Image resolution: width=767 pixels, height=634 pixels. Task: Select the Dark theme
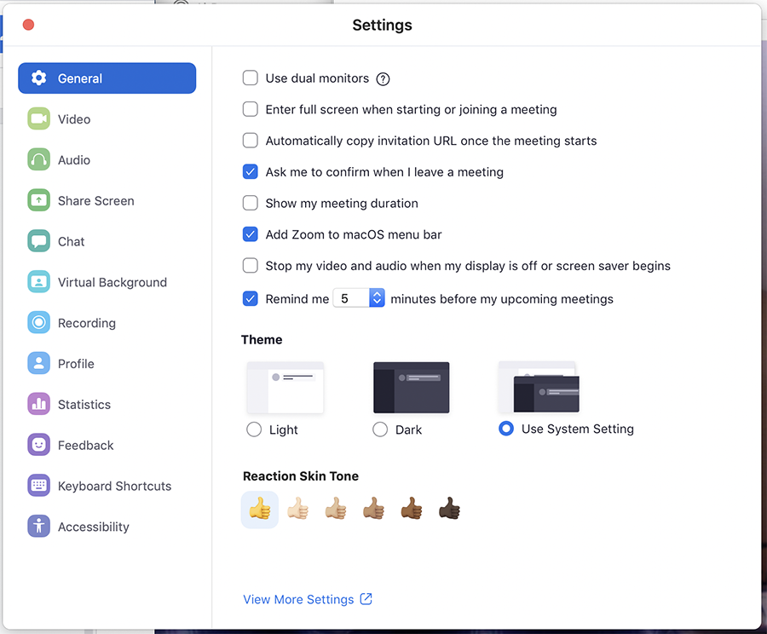click(x=380, y=429)
